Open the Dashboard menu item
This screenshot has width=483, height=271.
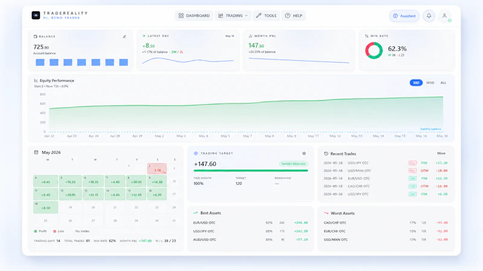click(x=194, y=16)
